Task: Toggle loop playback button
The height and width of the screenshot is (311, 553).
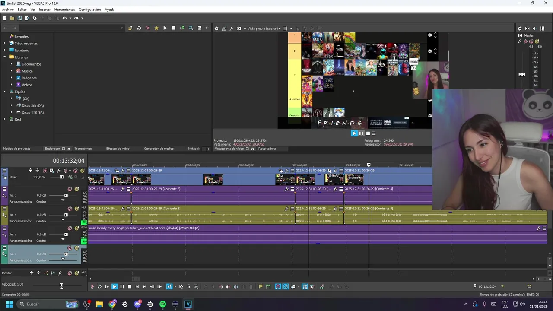Action: tap(99, 286)
